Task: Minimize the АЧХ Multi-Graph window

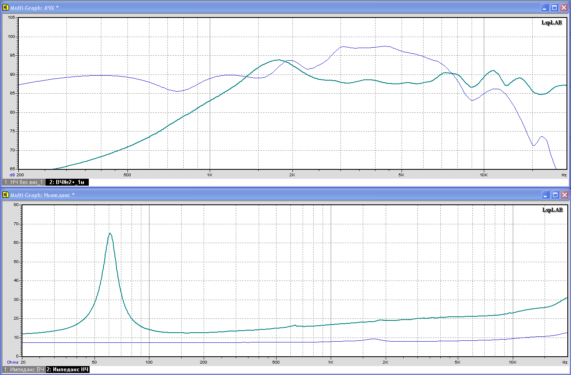Action: (545, 8)
